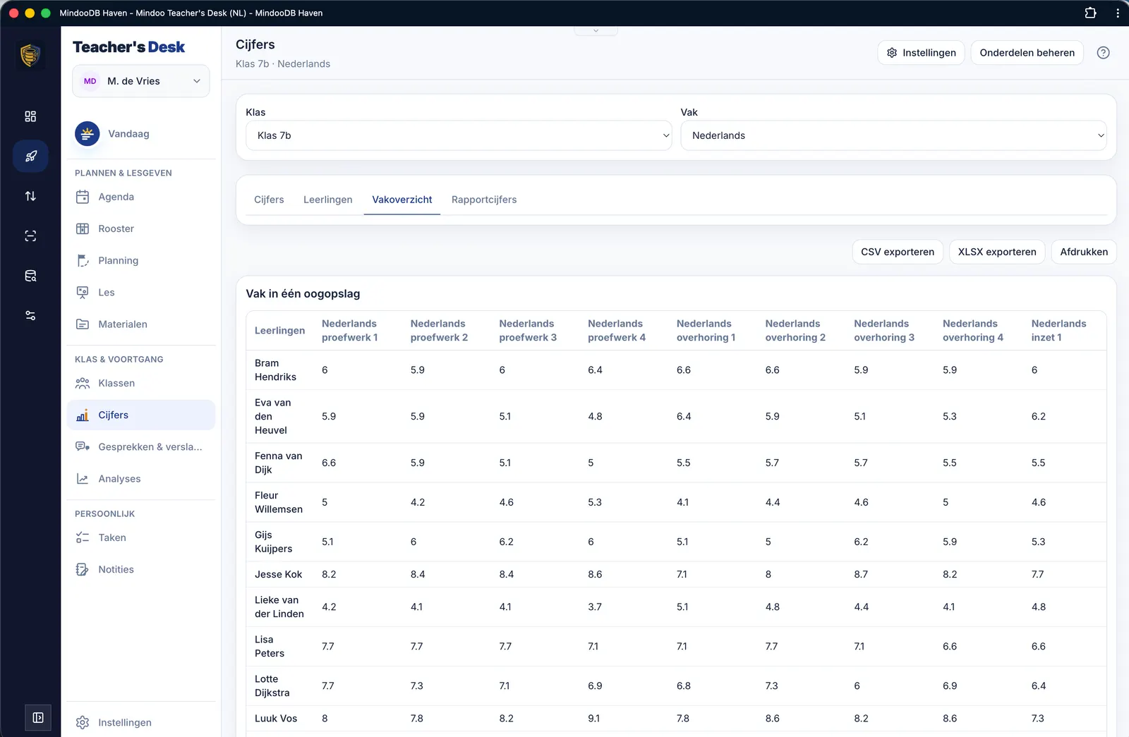Click the Afdrukken button

tap(1084, 252)
